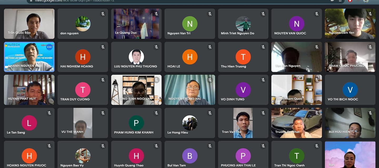Select the highlighted NHANH NGUYEN VAN video tile
The width and height of the screenshot is (379, 168).
click(29, 57)
